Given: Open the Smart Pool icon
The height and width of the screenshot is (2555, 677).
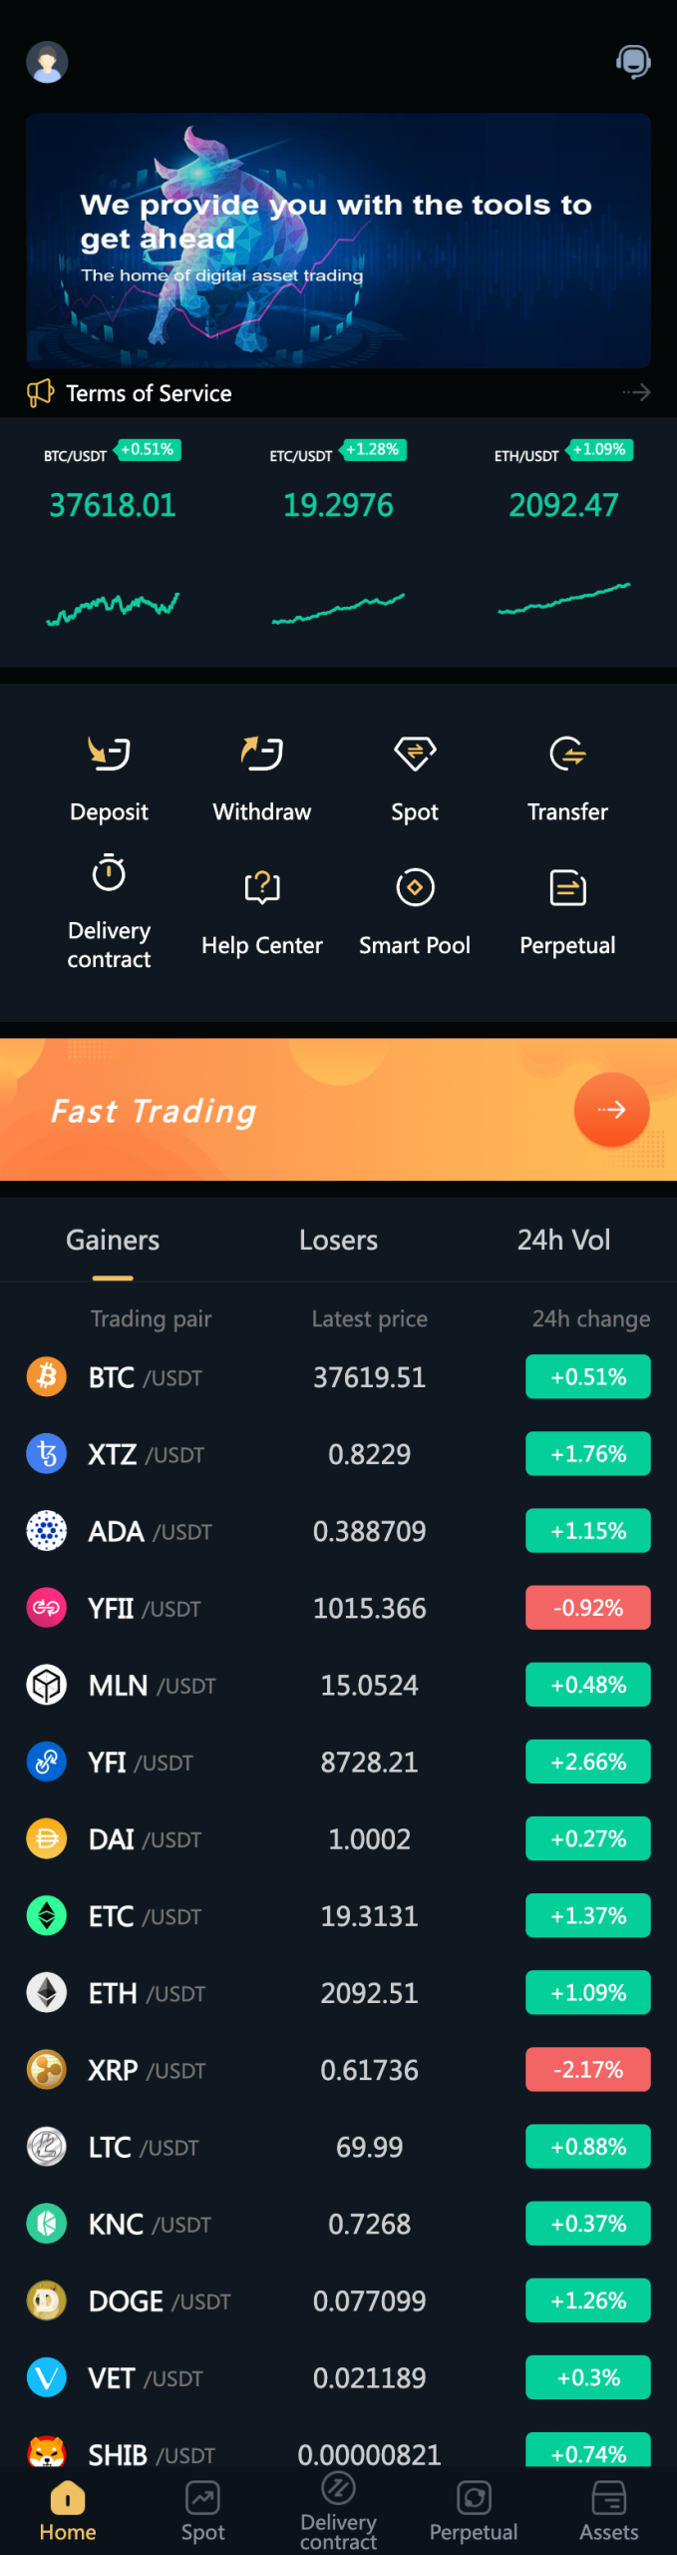Looking at the screenshot, I should [415, 887].
